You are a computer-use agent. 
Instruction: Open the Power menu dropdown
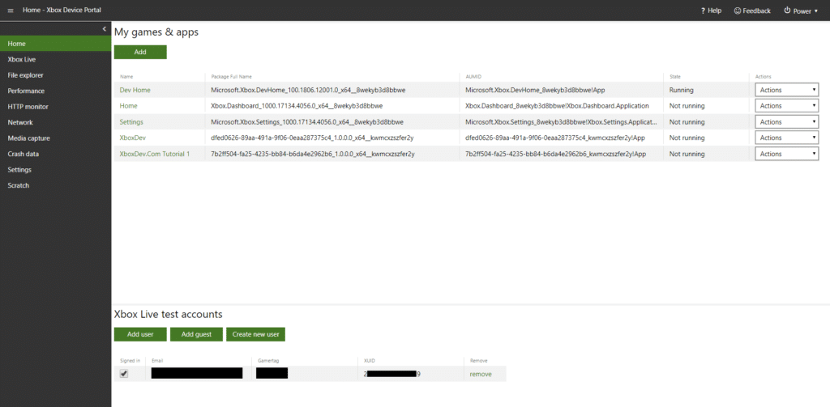pos(801,11)
